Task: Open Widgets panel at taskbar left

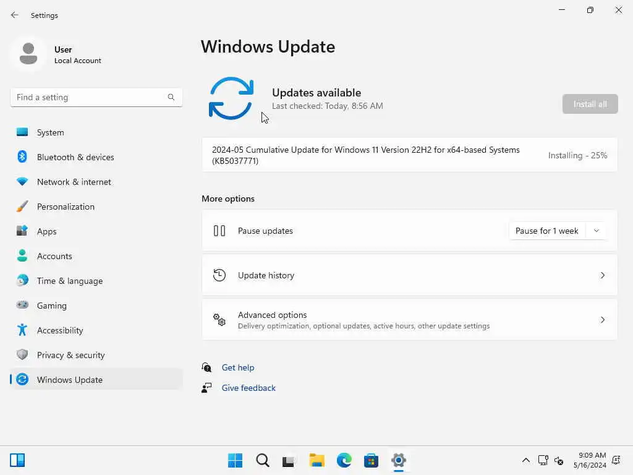Action: (17, 460)
